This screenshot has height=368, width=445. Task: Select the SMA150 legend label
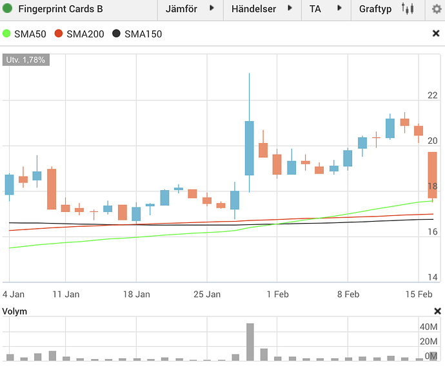pos(143,34)
